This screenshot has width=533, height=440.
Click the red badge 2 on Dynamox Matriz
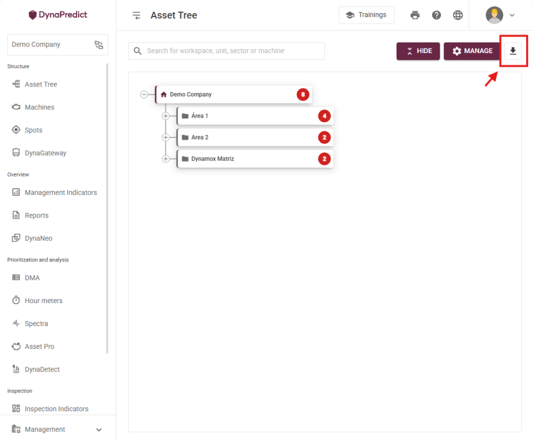coord(324,159)
